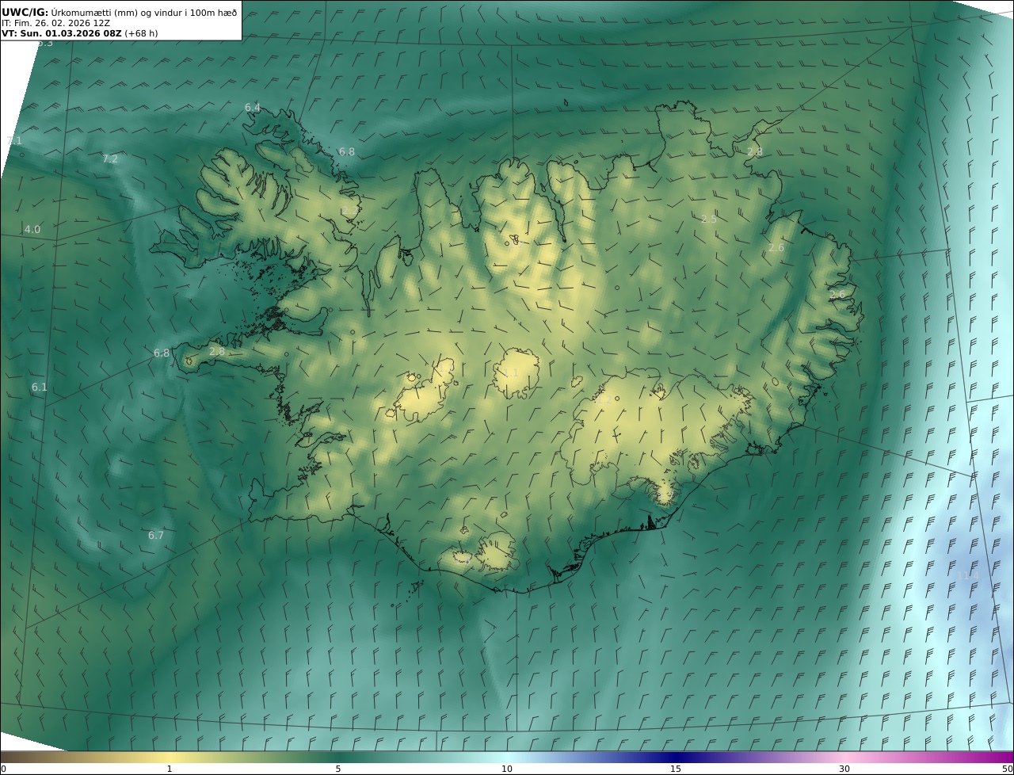The width and height of the screenshot is (1014, 775).
Task: Click the 6.8 label west of Snæfellsnes
Action: point(162,353)
